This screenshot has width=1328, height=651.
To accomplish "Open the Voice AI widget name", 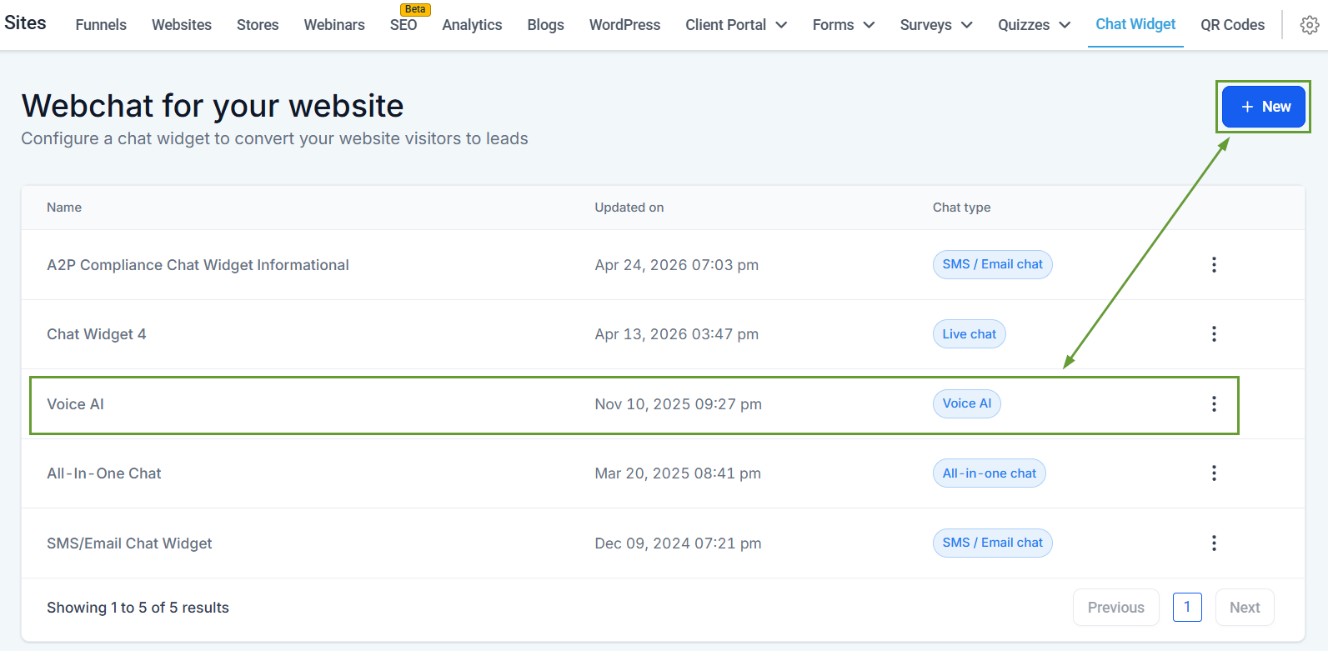I will 75,404.
